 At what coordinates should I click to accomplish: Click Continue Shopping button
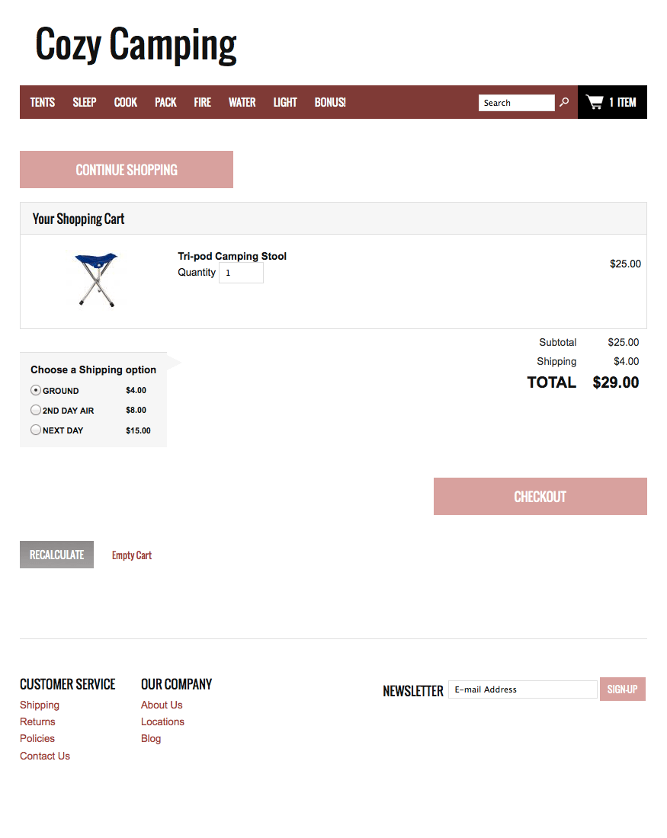[x=127, y=169]
